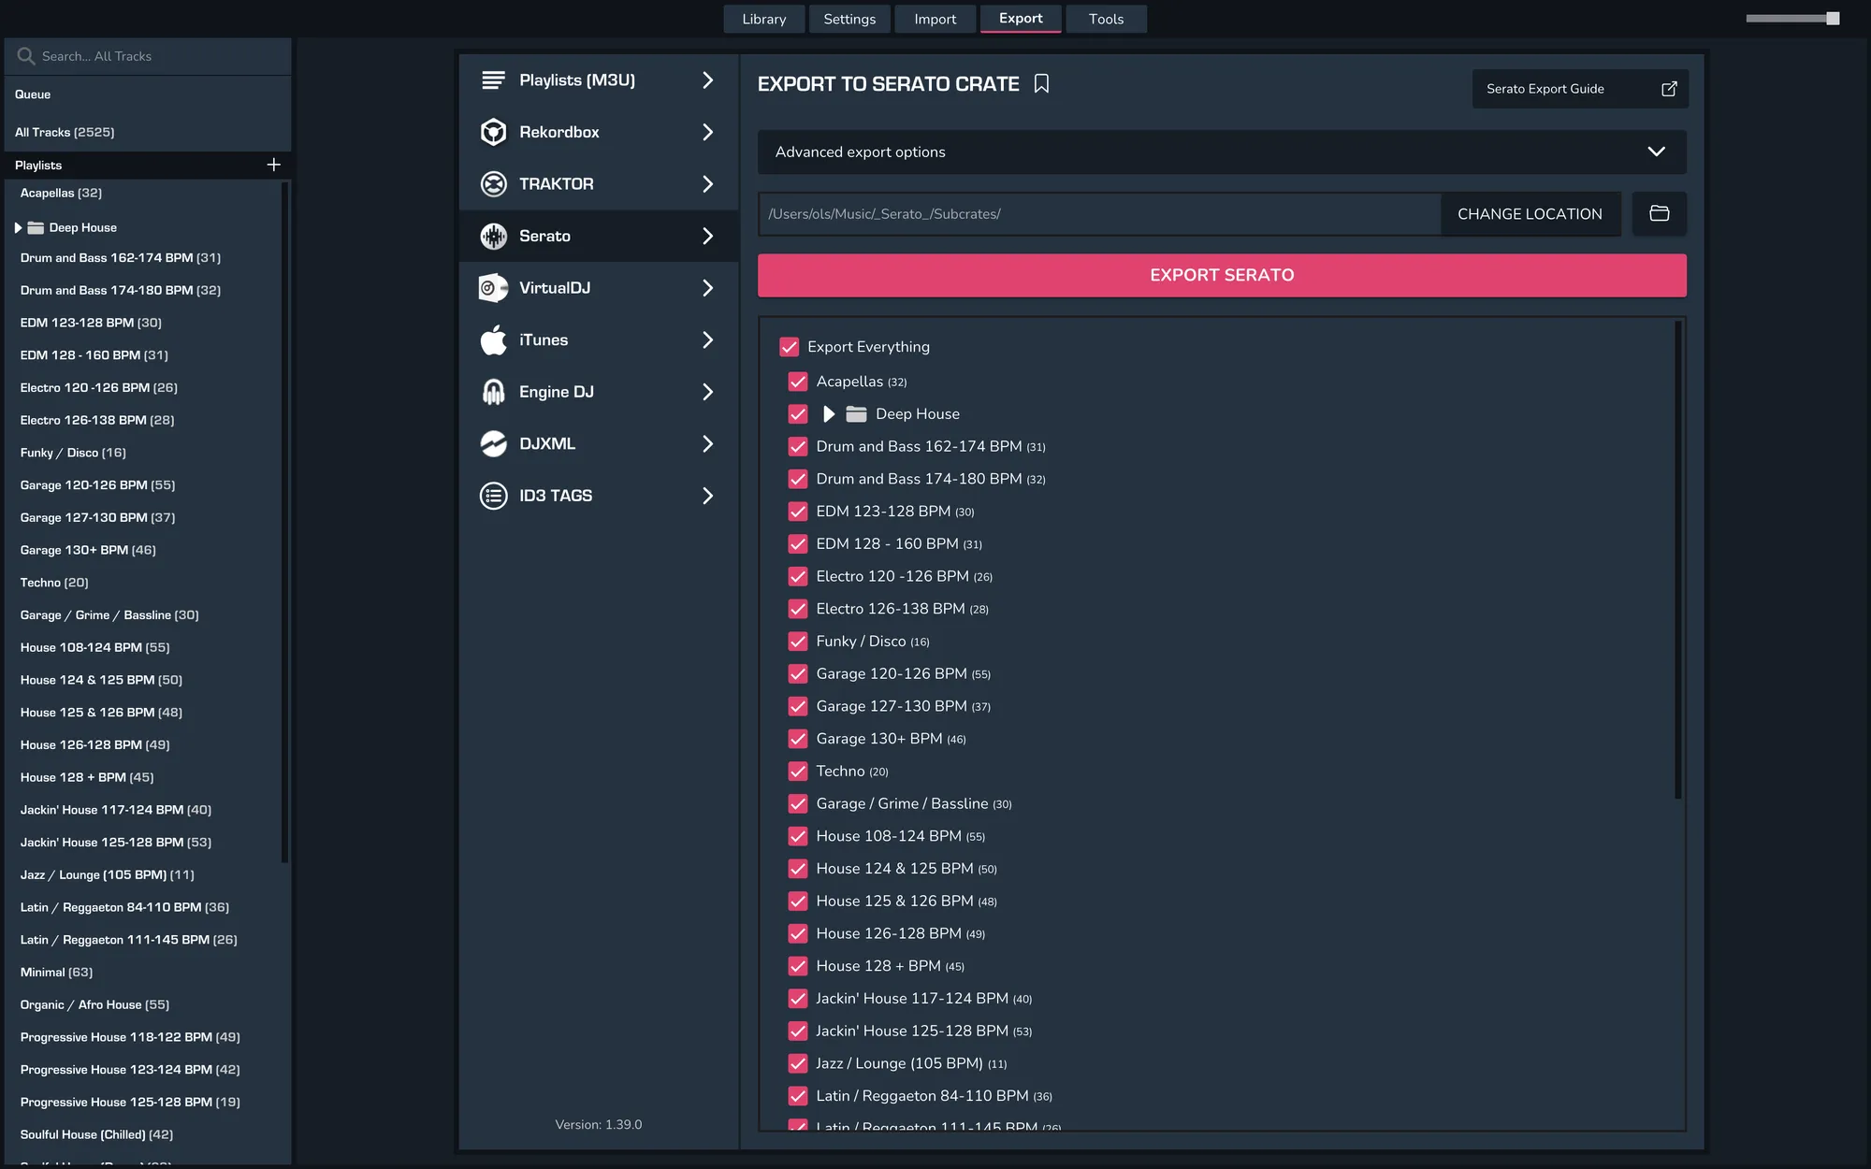Click the TRAKTOR logo icon
1871x1169 pixels.
pyautogui.click(x=493, y=184)
